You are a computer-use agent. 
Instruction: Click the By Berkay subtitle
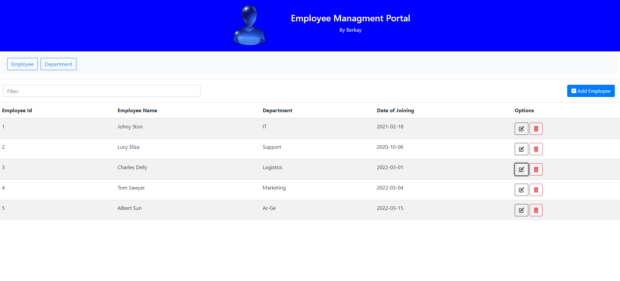350,30
